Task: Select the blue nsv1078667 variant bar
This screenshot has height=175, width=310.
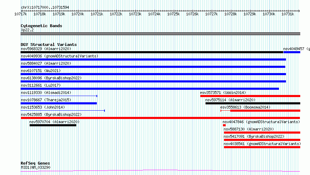Action: click(59, 103)
